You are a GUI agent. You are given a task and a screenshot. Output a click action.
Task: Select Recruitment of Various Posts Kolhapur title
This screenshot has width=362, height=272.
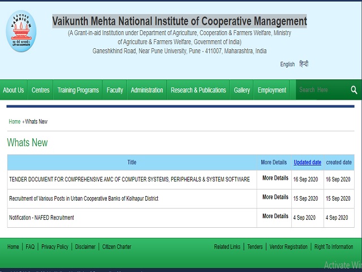(x=84, y=198)
